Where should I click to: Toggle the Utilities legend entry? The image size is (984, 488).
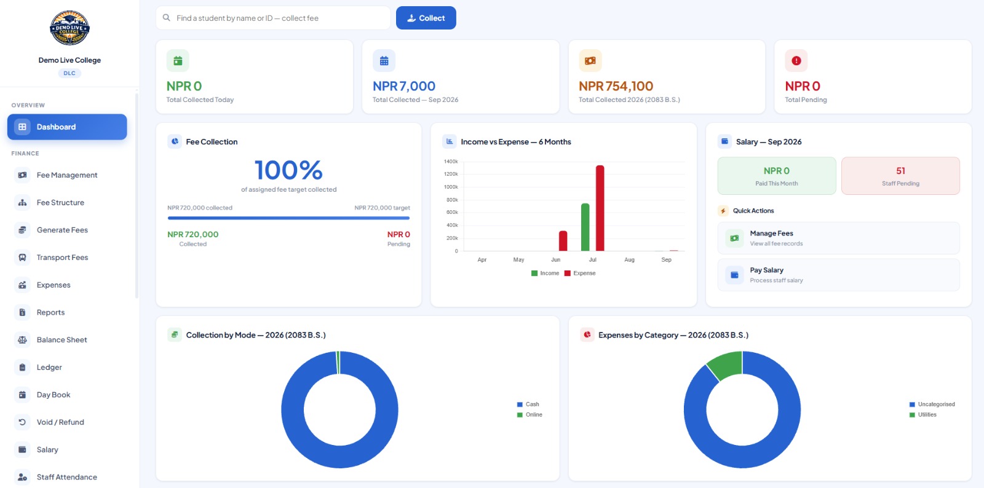pos(923,415)
